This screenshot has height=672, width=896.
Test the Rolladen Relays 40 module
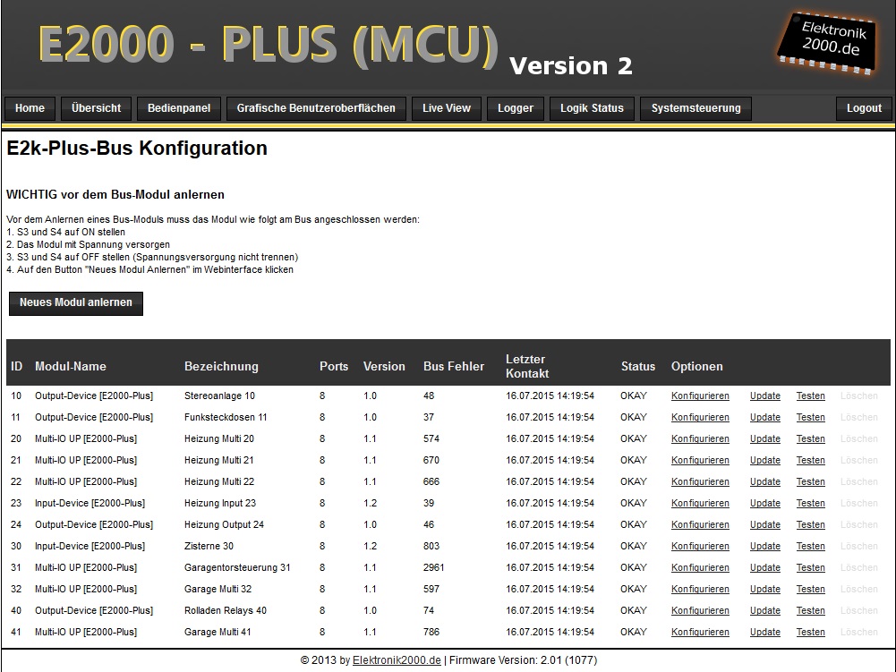point(811,610)
